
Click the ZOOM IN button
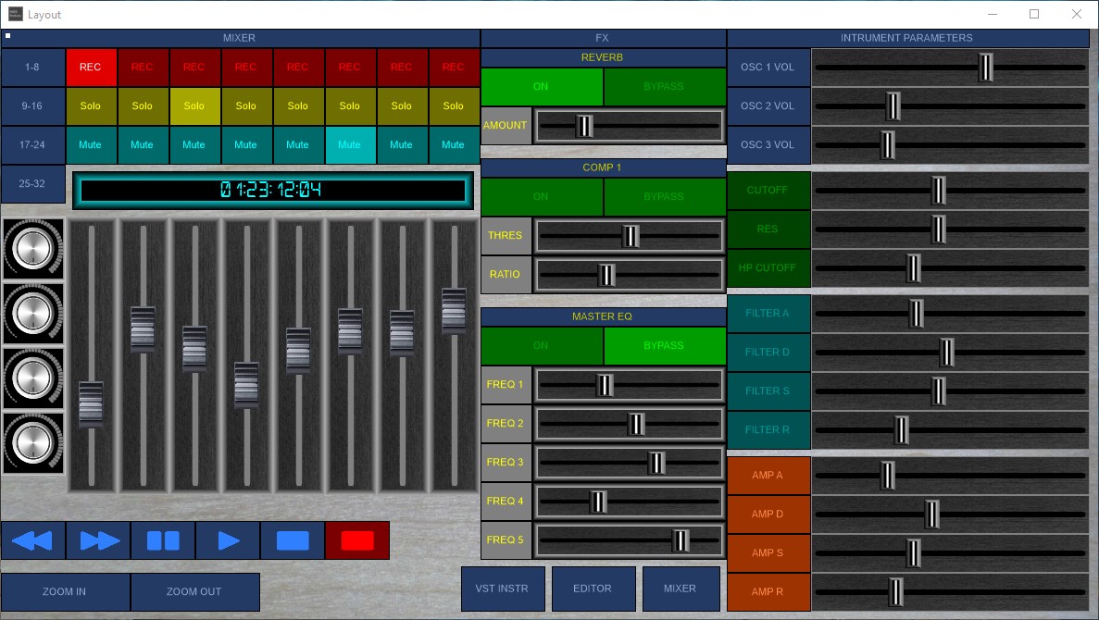(65, 591)
